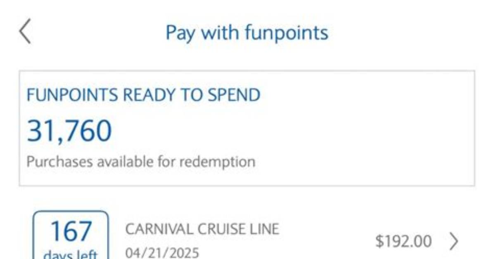This screenshot has width=494, height=259.
Task: Go back using the left arrow icon
Action: (x=25, y=31)
